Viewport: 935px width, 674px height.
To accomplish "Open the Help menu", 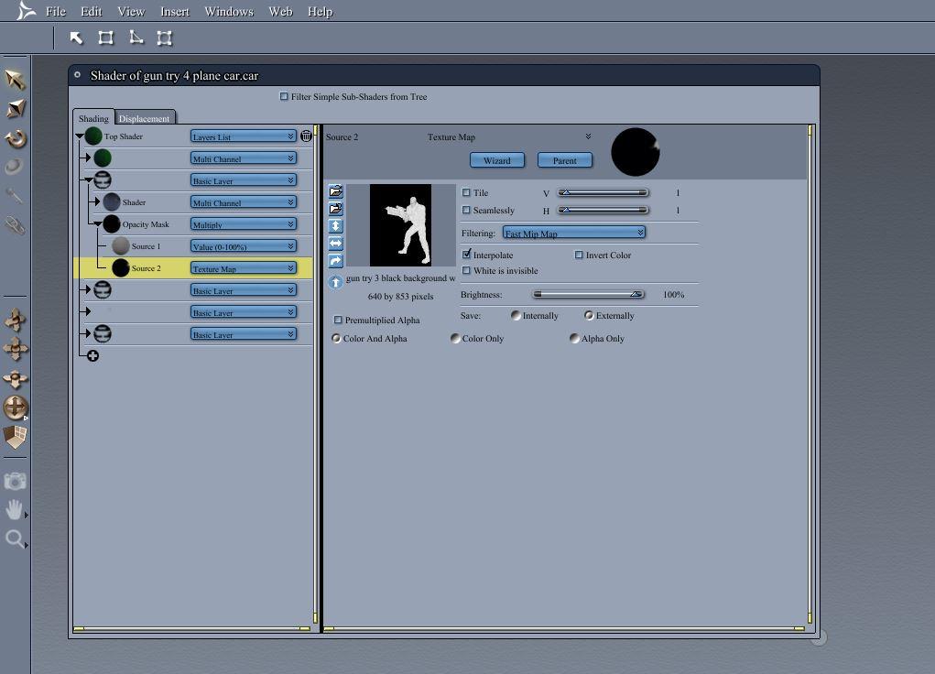I will click(321, 11).
